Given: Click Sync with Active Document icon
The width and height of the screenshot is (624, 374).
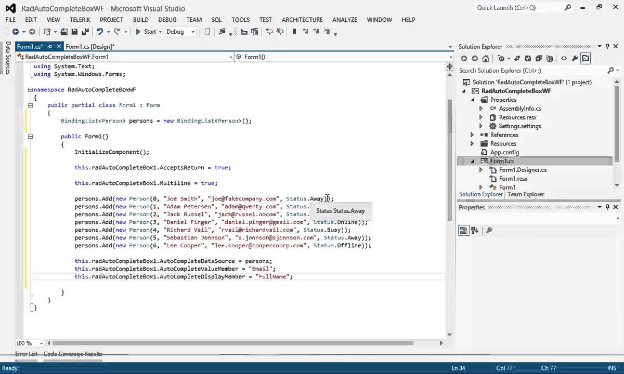Looking at the screenshot, I should point(517,59).
